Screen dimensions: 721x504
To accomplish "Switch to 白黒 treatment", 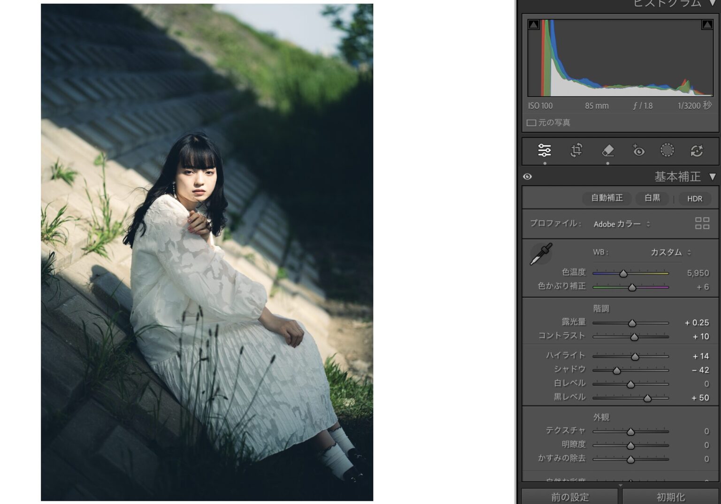I will pos(652,198).
